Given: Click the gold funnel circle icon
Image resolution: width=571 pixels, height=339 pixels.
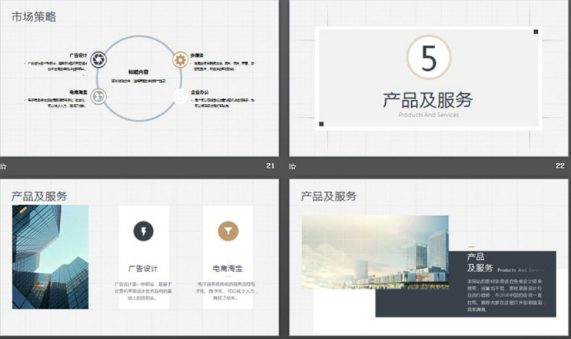Looking at the screenshot, I should pos(228,231).
